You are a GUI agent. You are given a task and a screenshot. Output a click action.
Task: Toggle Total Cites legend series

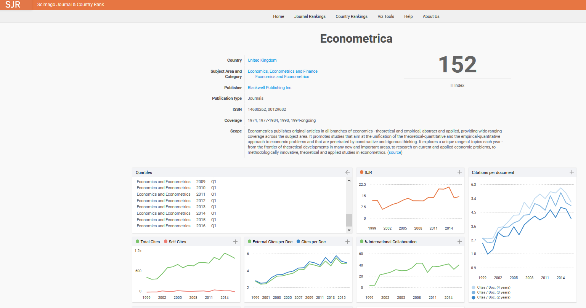148,242
